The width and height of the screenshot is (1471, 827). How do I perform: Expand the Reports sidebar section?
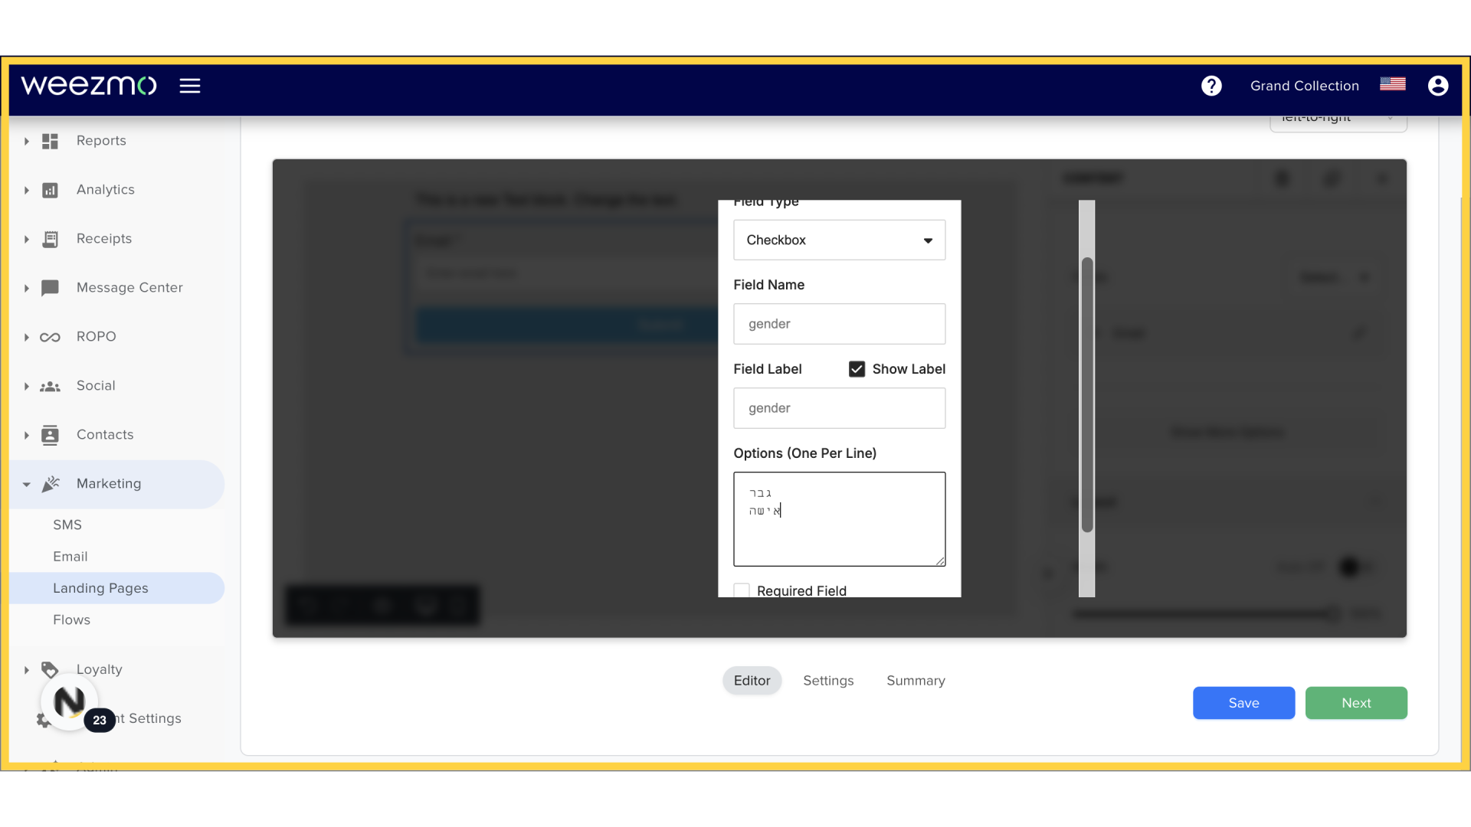click(x=25, y=140)
